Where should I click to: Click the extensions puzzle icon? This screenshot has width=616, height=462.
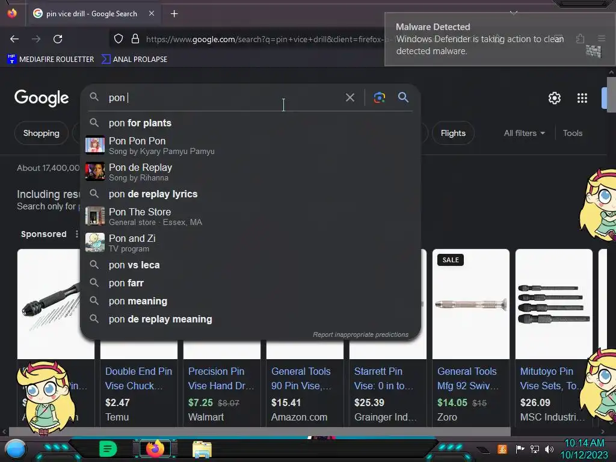(x=580, y=38)
